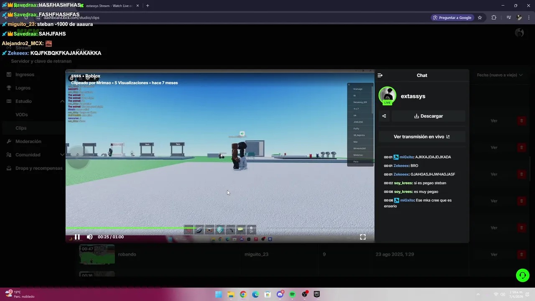Open the extassys channel name
This screenshot has width=535, height=301.
pyautogui.click(x=413, y=96)
